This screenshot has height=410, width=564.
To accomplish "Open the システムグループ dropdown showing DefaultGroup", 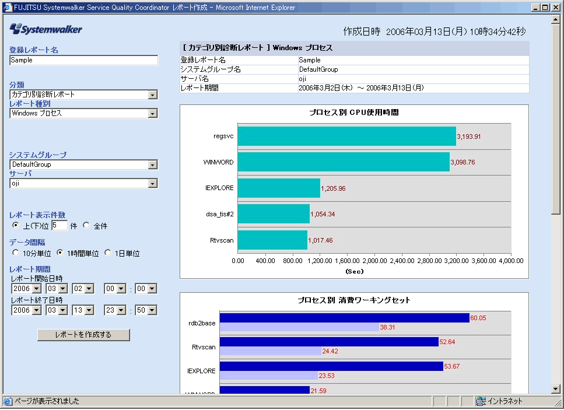I will point(83,164).
